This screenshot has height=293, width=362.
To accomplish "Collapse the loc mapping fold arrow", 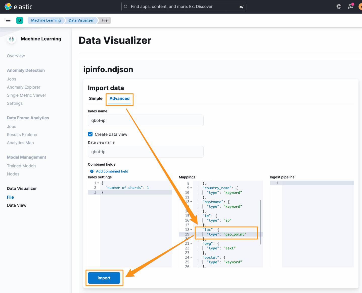I will pos(191,230).
